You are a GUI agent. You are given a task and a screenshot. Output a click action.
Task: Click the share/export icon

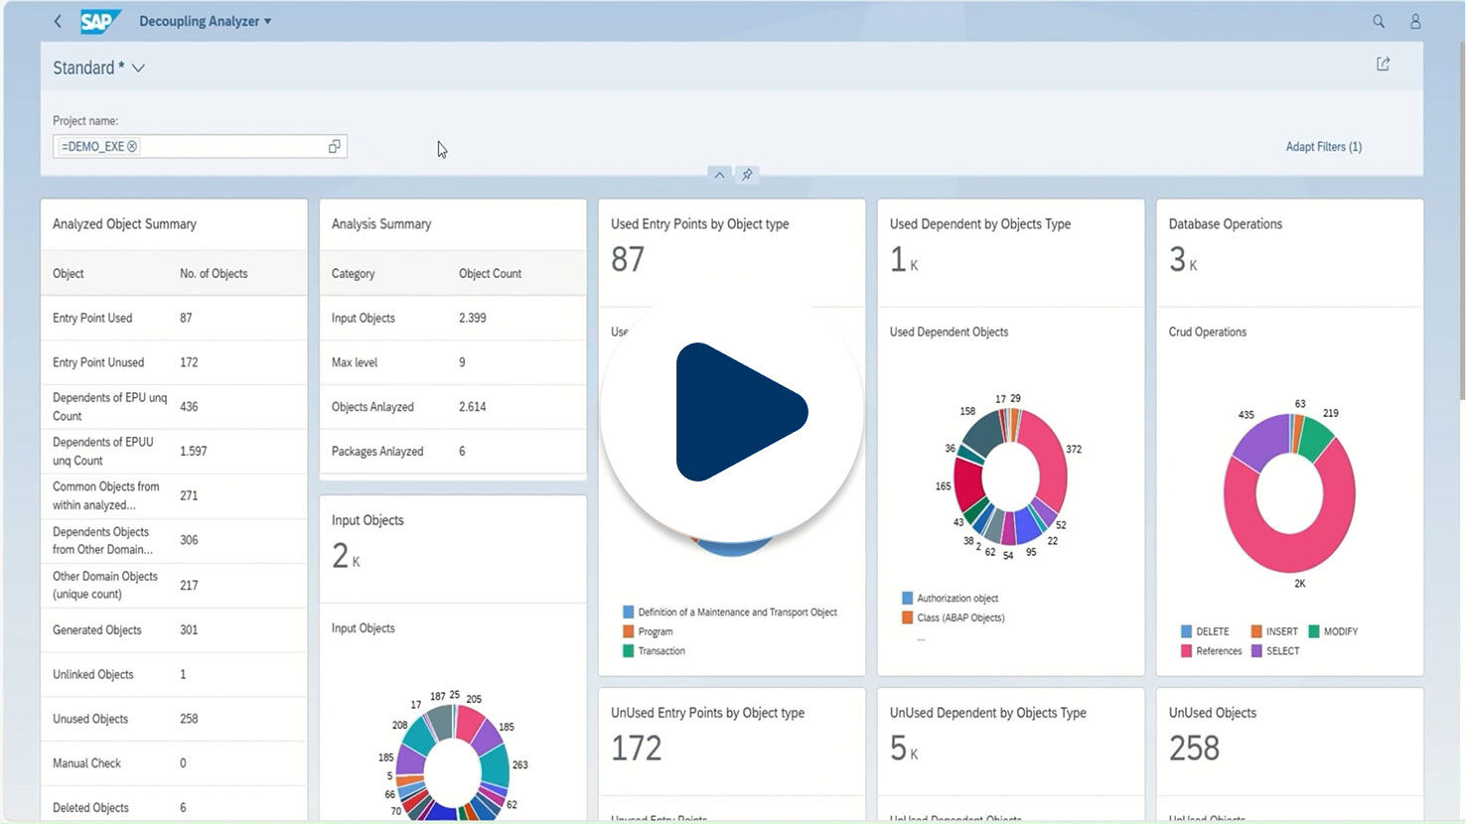(1383, 64)
